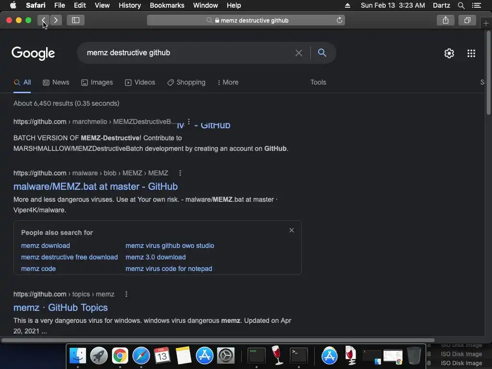Click the vertical page scrollbar
The height and width of the screenshot is (369, 492).
click(489, 73)
